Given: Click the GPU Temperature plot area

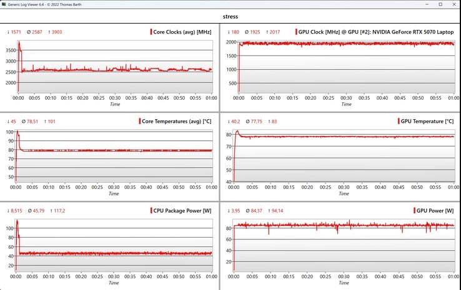Looking at the screenshot, I should [x=344, y=156].
